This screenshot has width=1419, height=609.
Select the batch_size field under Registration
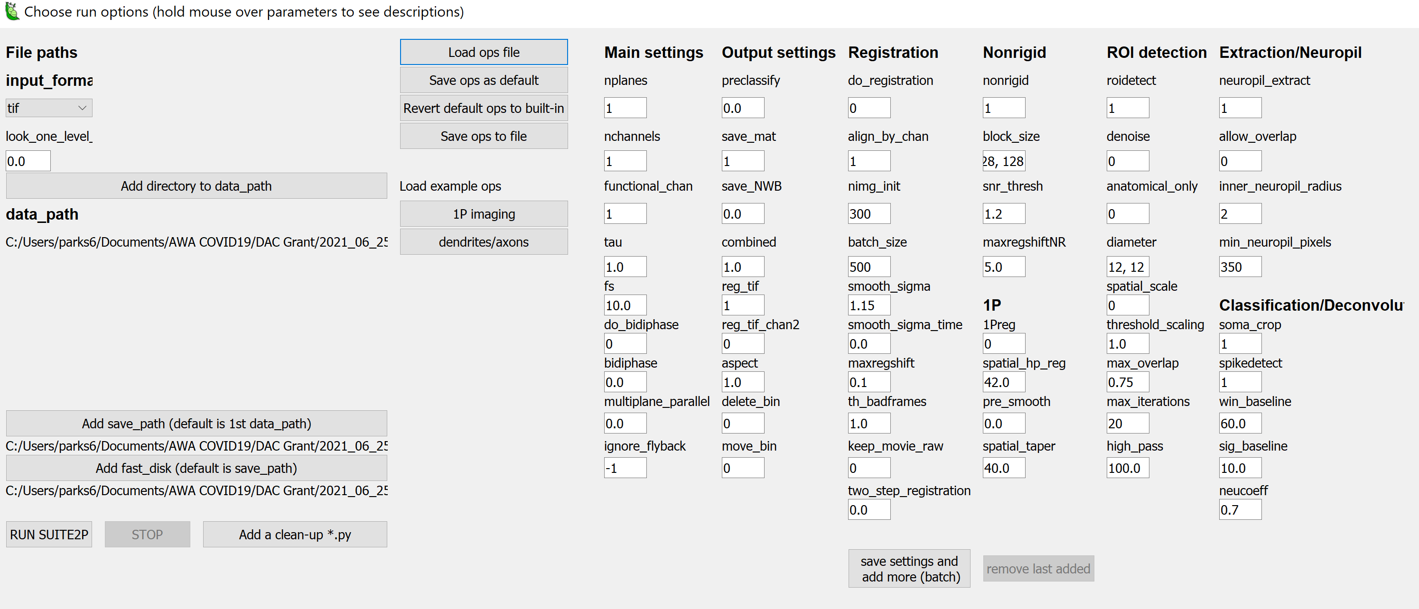pyautogui.click(x=868, y=266)
